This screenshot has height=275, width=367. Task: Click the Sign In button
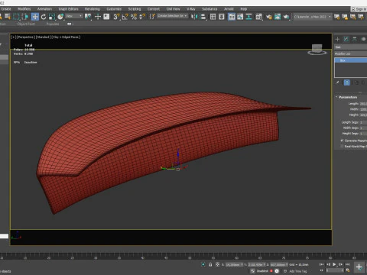[x=359, y=9]
